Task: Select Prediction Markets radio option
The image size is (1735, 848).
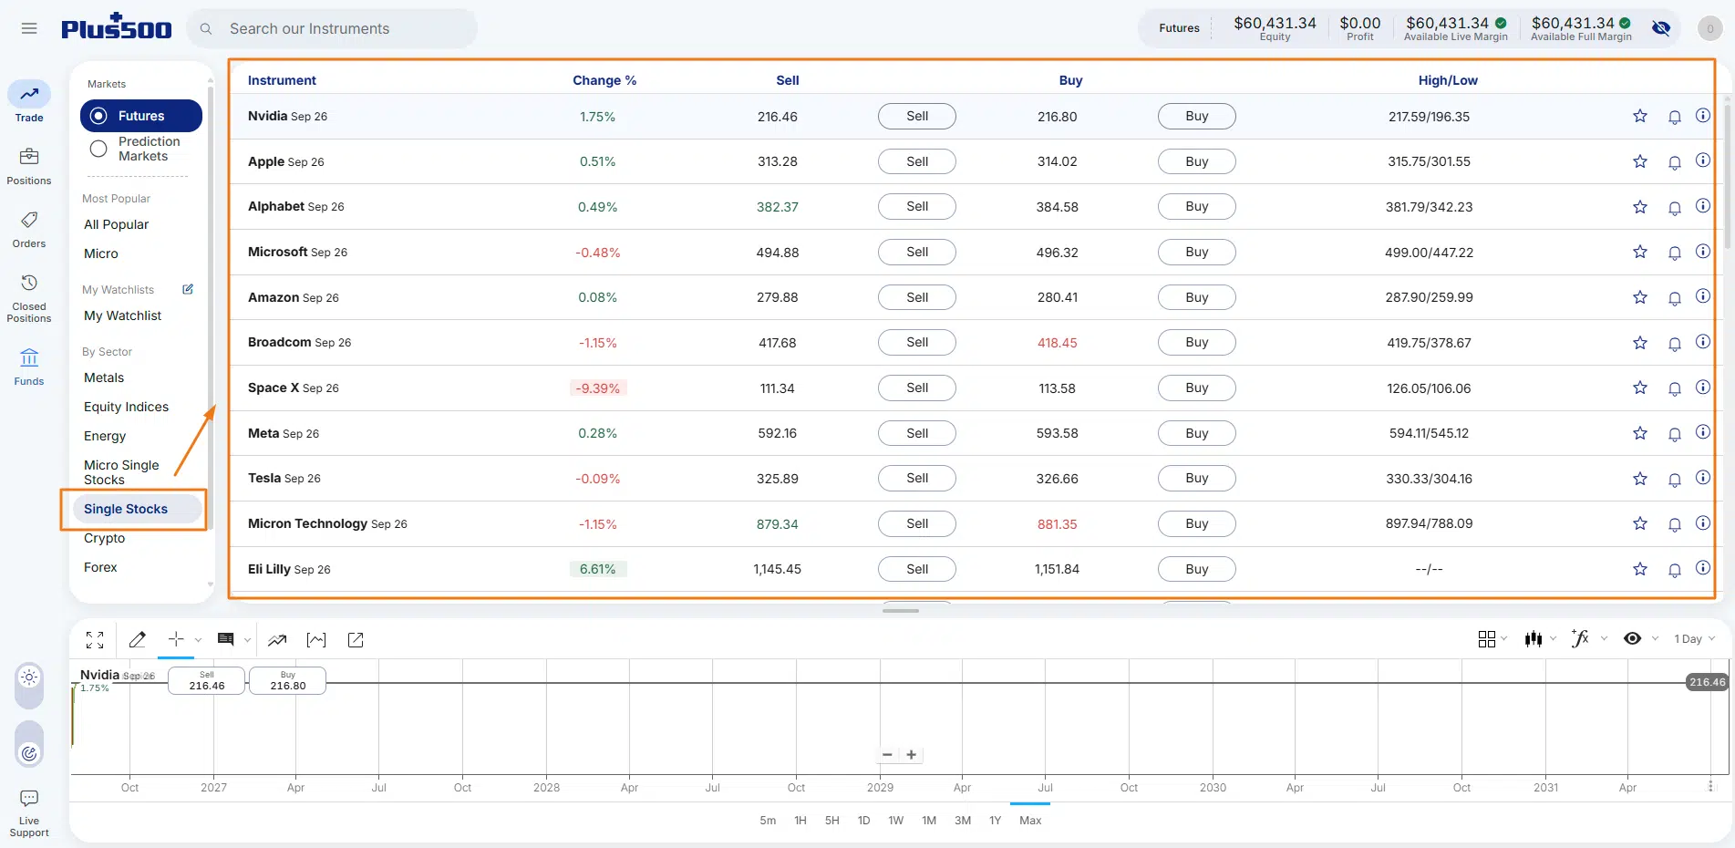Action: [x=98, y=149]
